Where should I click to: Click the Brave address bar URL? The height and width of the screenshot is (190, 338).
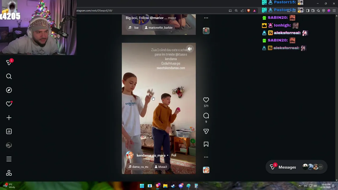[94, 11]
